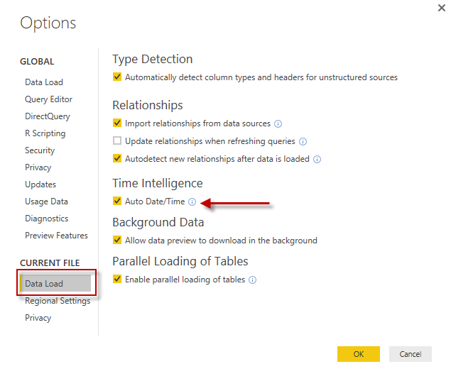
Task: Uncheck Enable parallel loading of tables
Action: [118, 280]
